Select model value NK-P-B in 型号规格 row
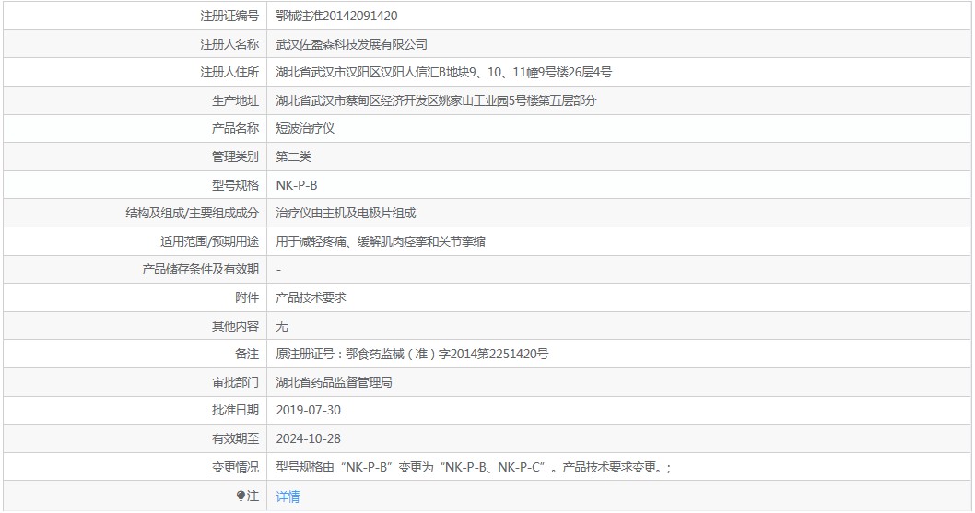The image size is (975, 513). [297, 185]
